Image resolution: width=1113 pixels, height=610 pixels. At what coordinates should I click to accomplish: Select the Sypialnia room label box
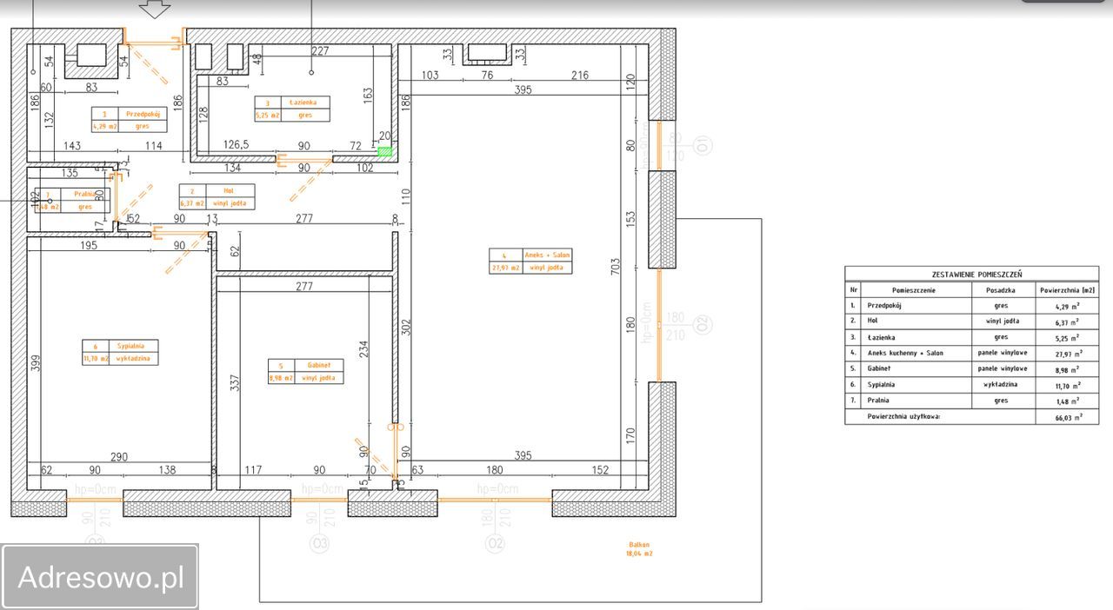pyautogui.click(x=120, y=352)
